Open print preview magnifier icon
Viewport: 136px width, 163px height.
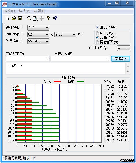coord(35,19)
